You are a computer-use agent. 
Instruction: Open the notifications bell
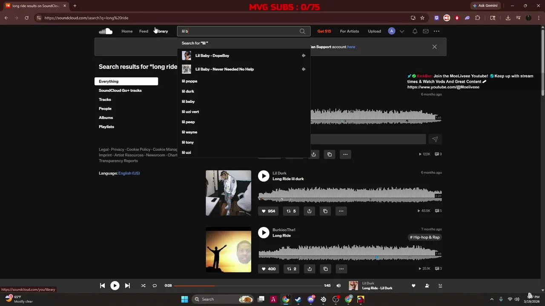(415, 31)
